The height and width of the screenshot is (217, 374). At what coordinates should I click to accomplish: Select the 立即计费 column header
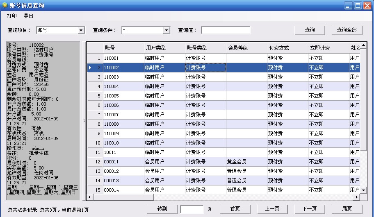click(328, 47)
